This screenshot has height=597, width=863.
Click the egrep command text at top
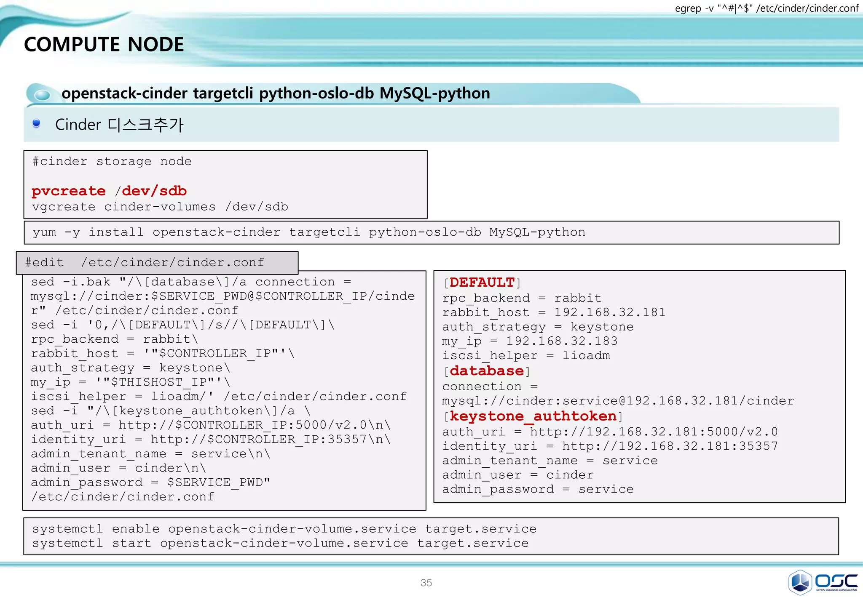pos(766,8)
